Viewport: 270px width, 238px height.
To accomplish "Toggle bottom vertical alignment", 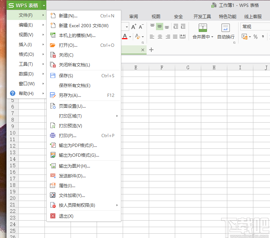I will click(167, 26).
